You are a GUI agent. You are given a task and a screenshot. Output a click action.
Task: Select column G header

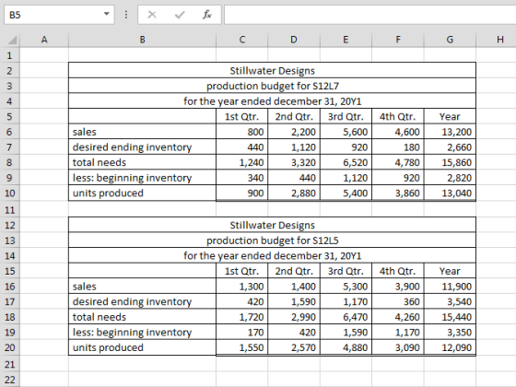(450, 40)
